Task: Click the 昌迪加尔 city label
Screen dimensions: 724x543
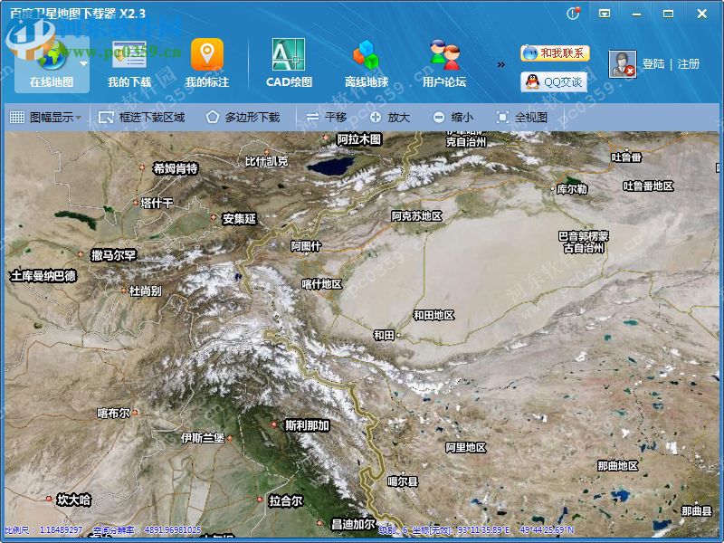Action: pyautogui.click(x=354, y=525)
